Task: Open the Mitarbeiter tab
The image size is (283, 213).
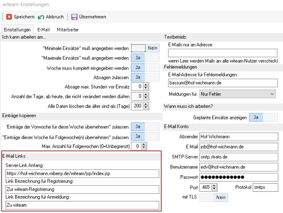Action: pos(68,29)
